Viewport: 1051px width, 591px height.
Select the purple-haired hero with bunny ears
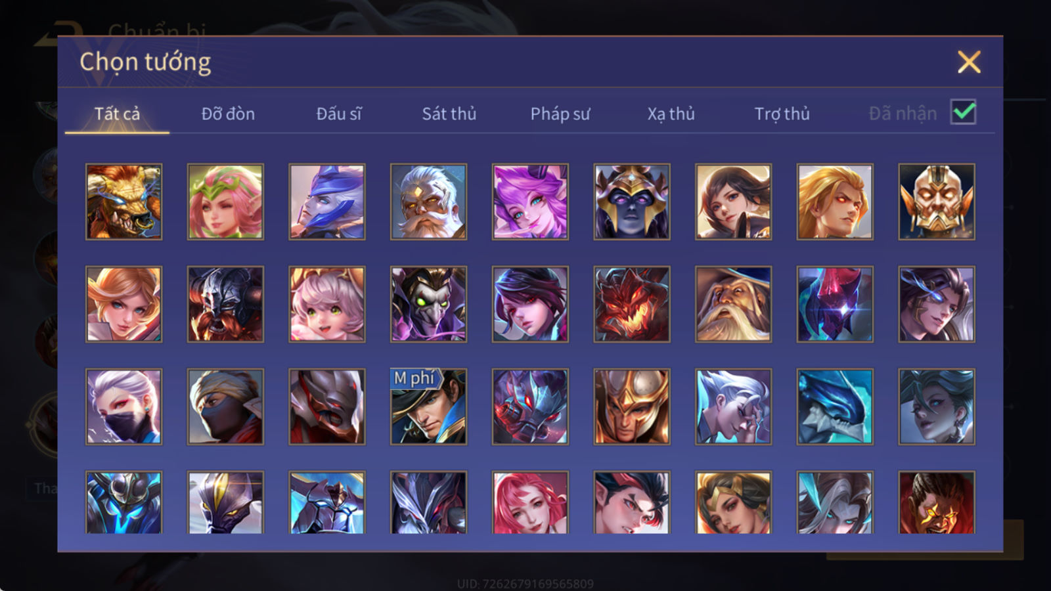[530, 202]
